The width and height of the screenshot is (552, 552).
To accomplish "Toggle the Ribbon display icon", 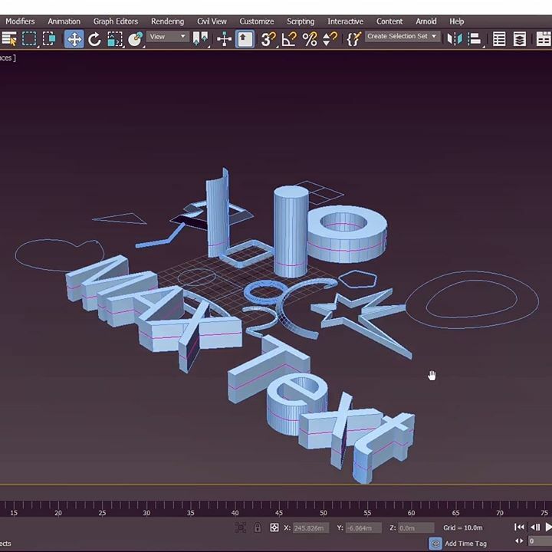I will click(x=544, y=39).
